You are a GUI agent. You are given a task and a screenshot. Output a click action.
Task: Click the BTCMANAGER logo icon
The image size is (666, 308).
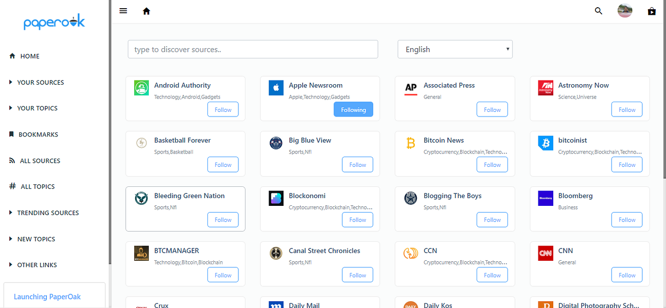pyautogui.click(x=141, y=253)
